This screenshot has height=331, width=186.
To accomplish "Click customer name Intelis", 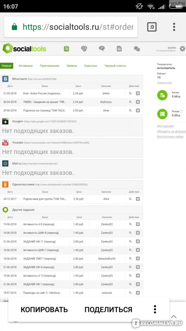I will [x=106, y=94].
